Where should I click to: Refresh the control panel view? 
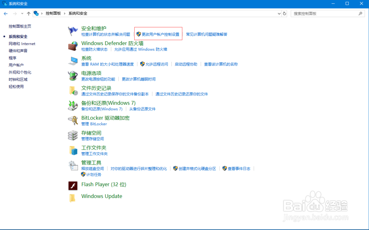(x=284, y=14)
